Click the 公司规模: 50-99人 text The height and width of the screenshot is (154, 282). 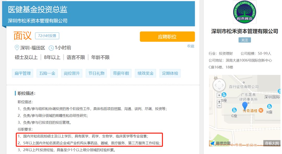click(x=256, y=54)
